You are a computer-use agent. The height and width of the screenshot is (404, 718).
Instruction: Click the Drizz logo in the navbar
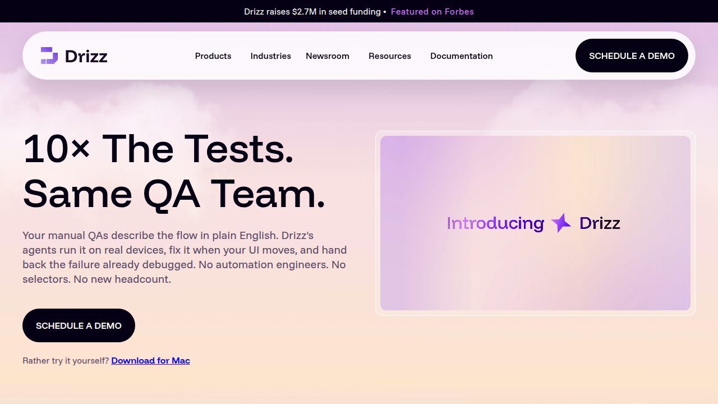click(x=74, y=56)
